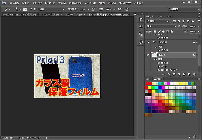Lock image pixels brush icon
Screen dimensions: 202x140
click(x=159, y=32)
